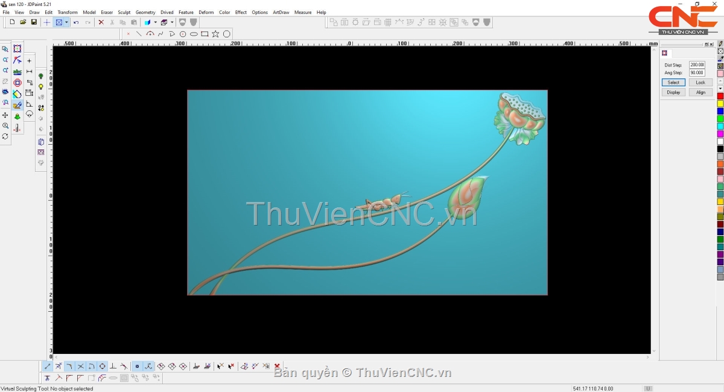
Task: Toggle the perpendicular snap button
Action: click(113, 366)
